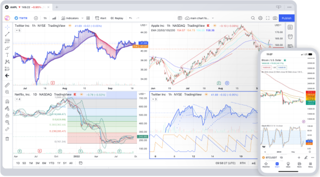Image resolution: width=320 pixels, height=177 pixels.
Task: Add symbol with the plus circle icon
Action: (x=36, y=18)
